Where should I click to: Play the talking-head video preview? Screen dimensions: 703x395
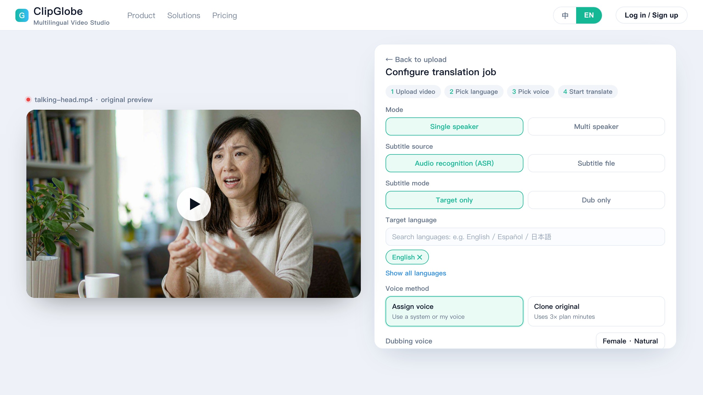(x=194, y=204)
